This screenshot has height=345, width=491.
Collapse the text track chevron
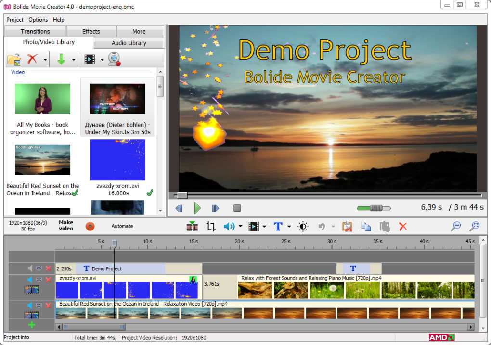click(x=39, y=268)
